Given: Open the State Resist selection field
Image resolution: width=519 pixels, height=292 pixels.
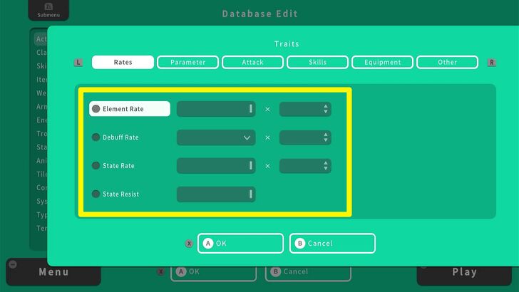Looking at the screenshot, I should pos(216,194).
